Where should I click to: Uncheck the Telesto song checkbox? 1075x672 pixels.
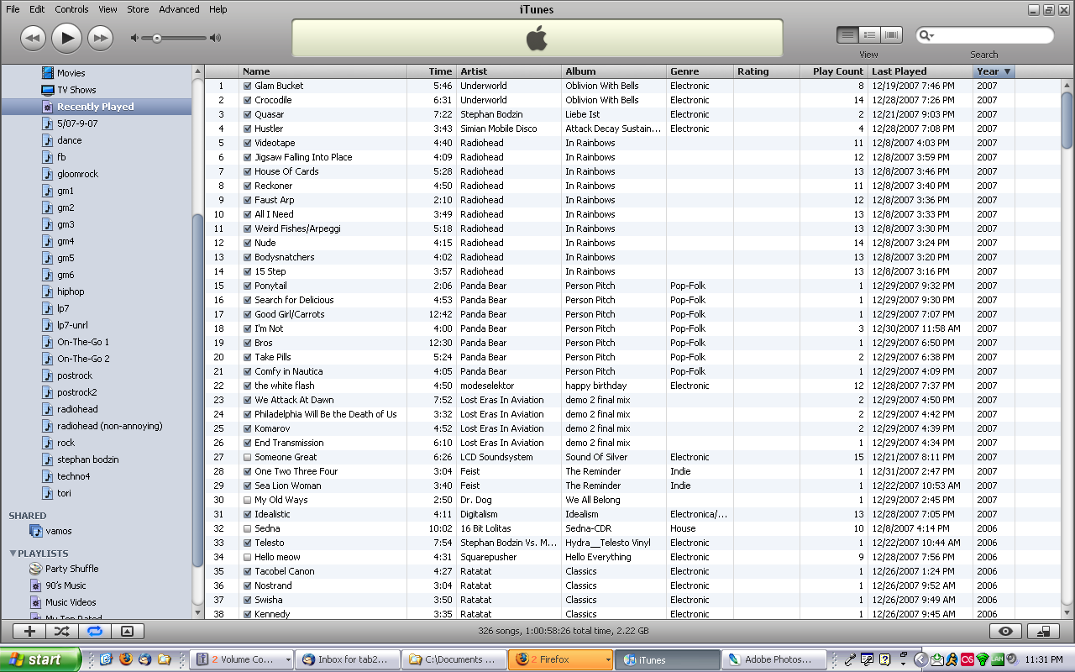pyautogui.click(x=248, y=543)
